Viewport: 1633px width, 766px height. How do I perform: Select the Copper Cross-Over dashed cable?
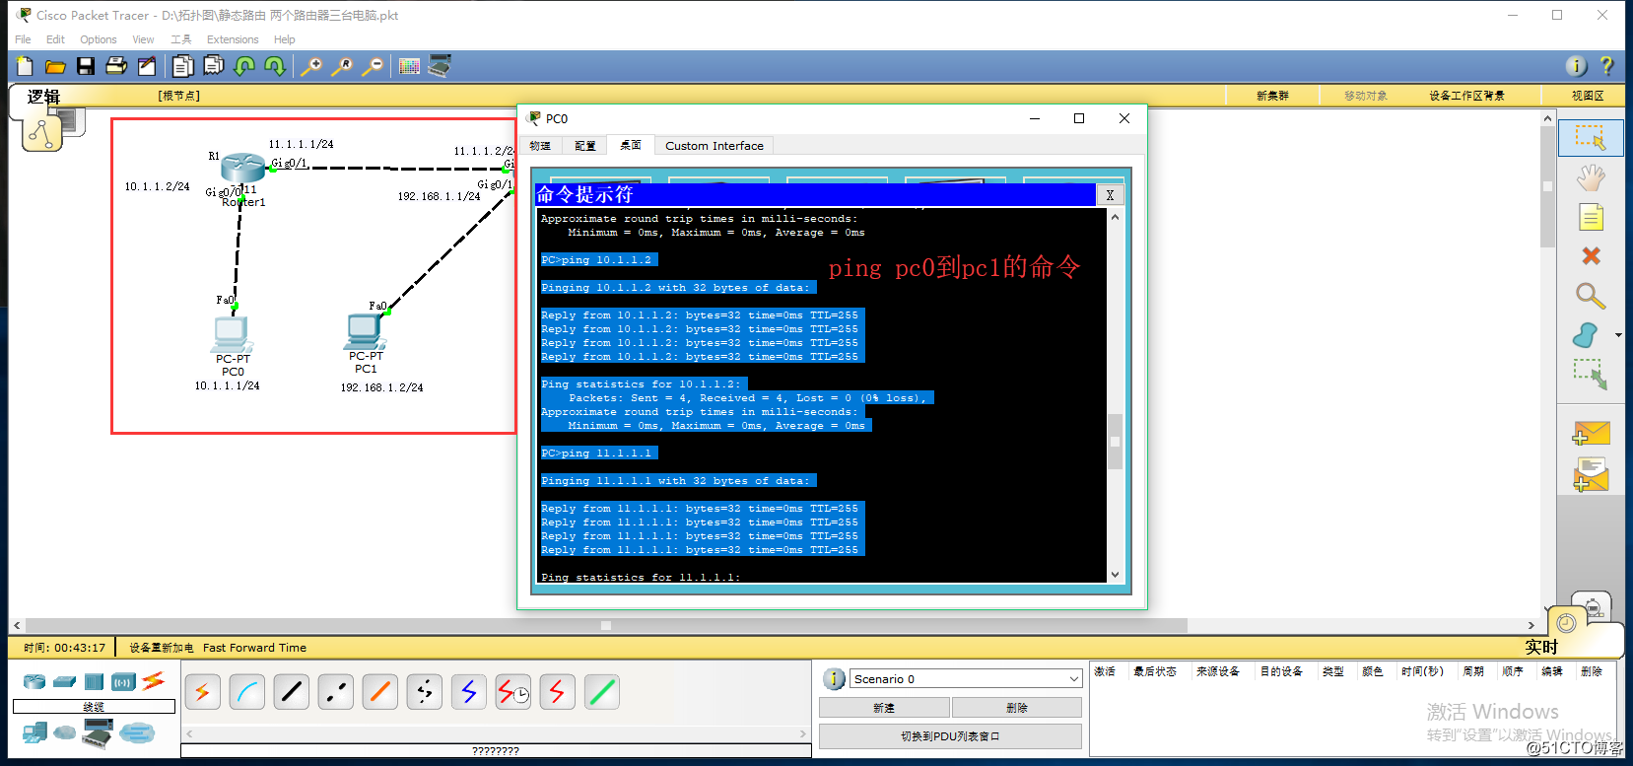[335, 692]
